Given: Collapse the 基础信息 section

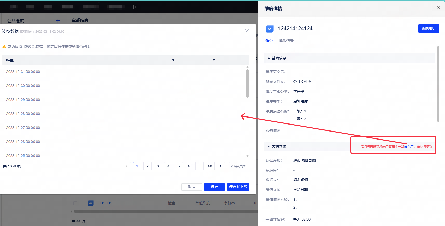Looking at the screenshot, I should [x=269, y=58].
